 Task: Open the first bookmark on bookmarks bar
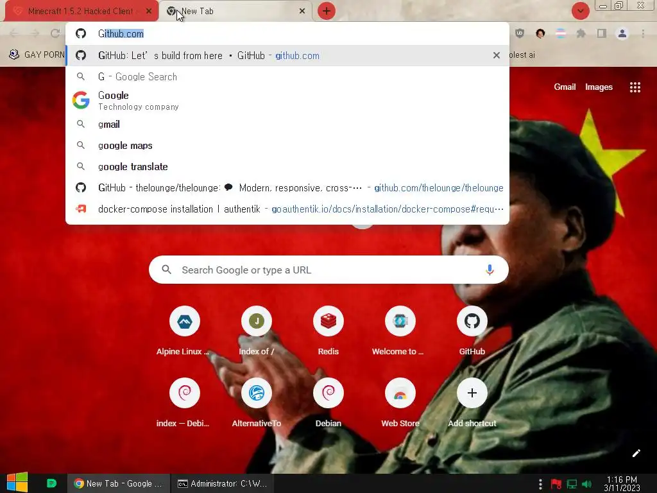(36, 55)
